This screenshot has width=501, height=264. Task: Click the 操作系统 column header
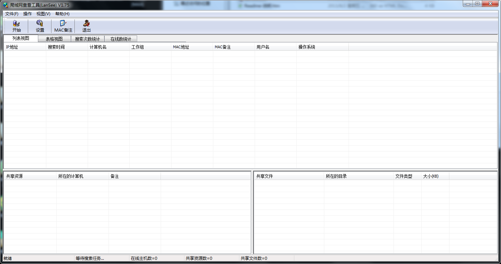click(323, 47)
